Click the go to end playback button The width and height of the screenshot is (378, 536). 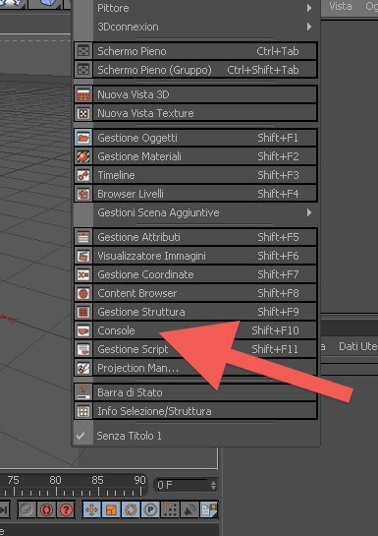click(4, 510)
